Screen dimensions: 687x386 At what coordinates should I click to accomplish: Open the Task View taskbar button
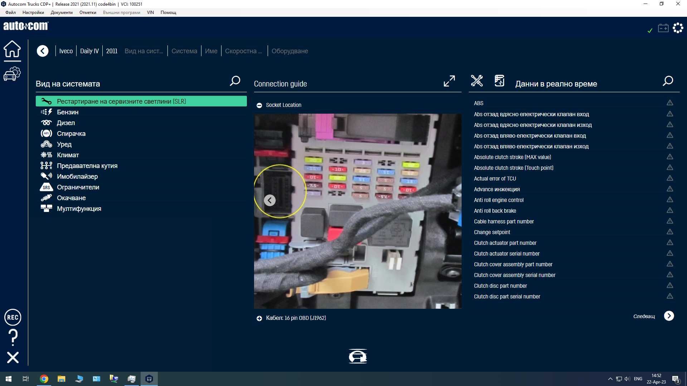point(26,379)
